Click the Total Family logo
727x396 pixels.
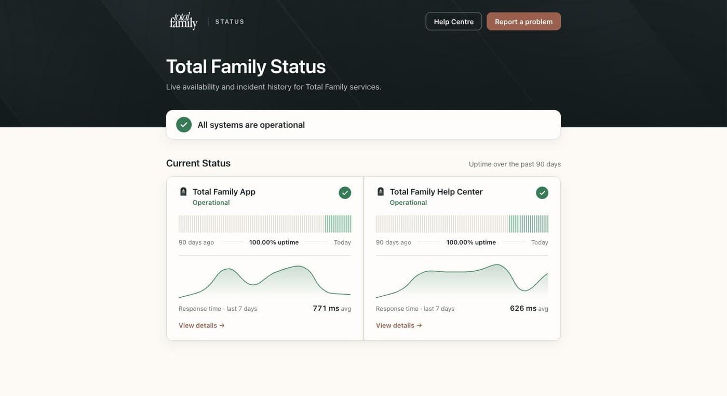[x=184, y=21]
